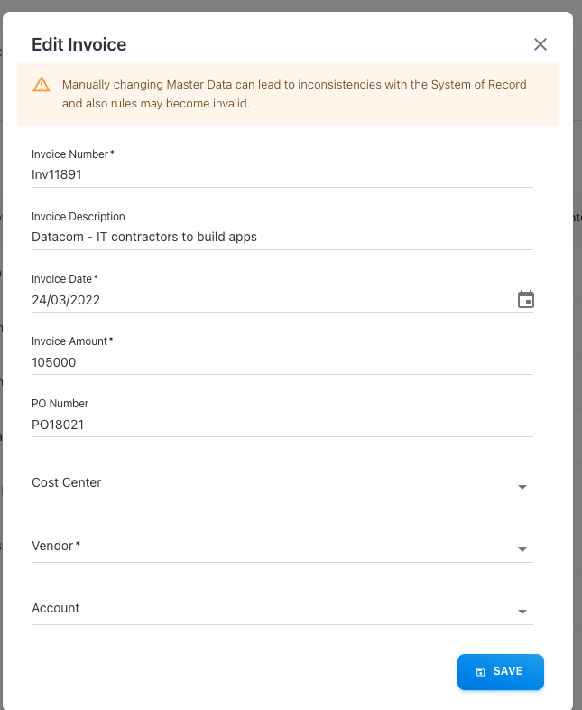The height and width of the screenshot is (710, 582).
Task: Click the Cost Center placeholder text
Action: tap(67, 482)
